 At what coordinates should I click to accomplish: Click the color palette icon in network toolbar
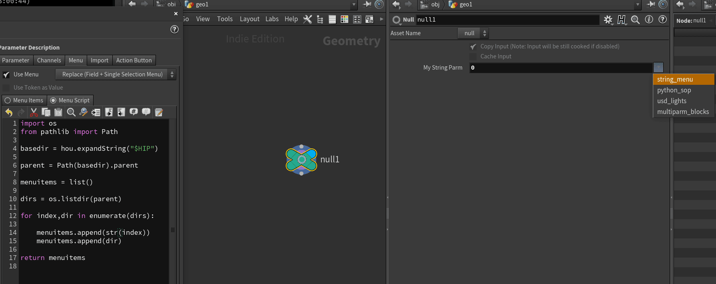tap(344, 19)
